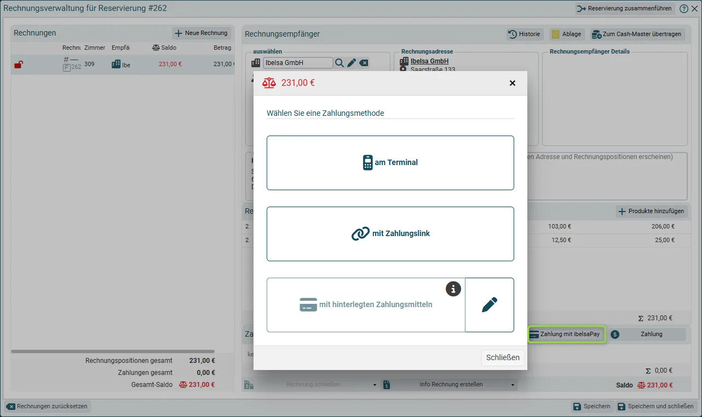702x417 pixels.
Task: Pick payment with stored payment methods
Action: click(x=366, y=305)
